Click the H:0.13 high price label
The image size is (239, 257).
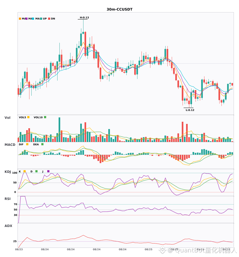click(x=85, y=18)
